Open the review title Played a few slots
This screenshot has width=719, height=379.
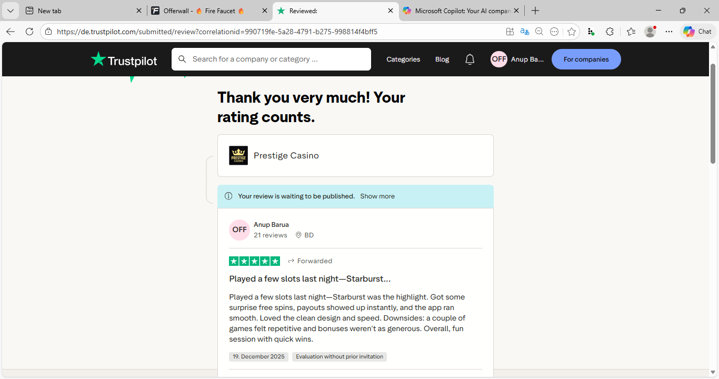click(x=310, y=278)
